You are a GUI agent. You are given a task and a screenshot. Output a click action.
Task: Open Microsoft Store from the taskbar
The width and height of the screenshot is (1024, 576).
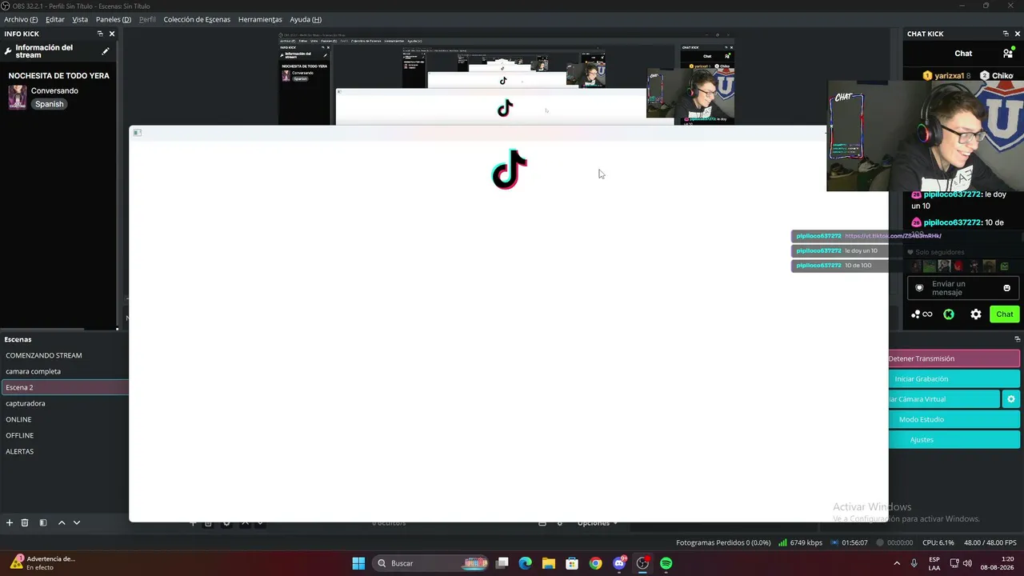(572, 563)
